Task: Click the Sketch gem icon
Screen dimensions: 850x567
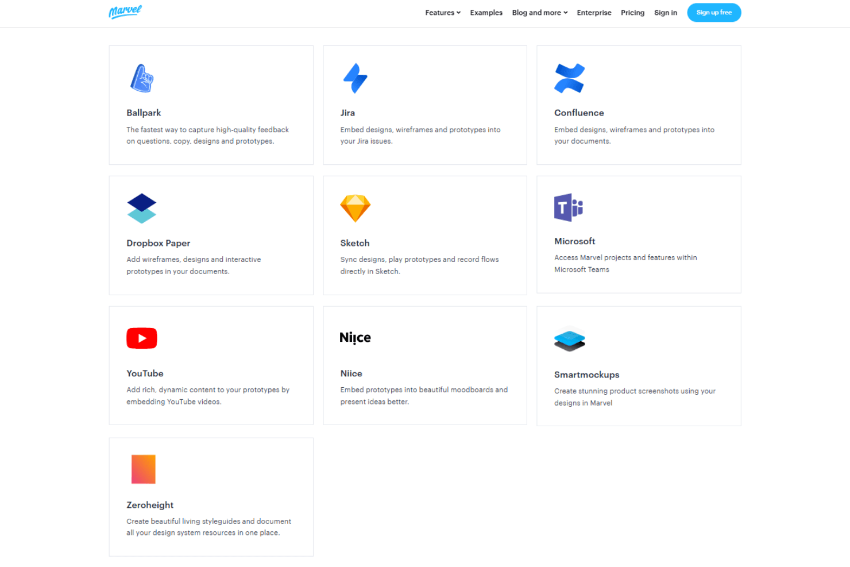Action: (355, 208)
